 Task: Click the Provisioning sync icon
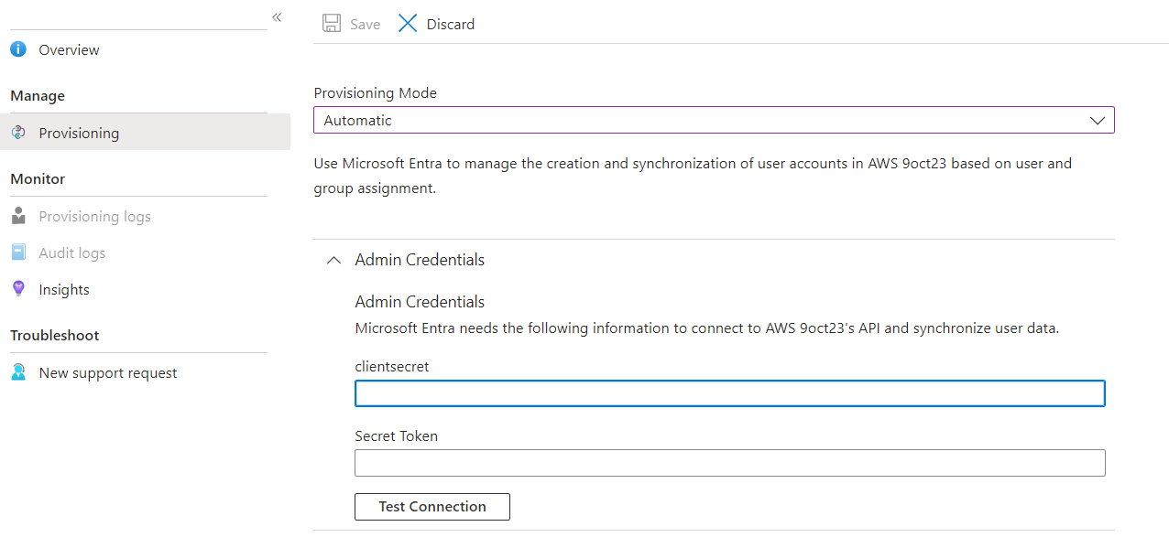[x=18, y=133]
